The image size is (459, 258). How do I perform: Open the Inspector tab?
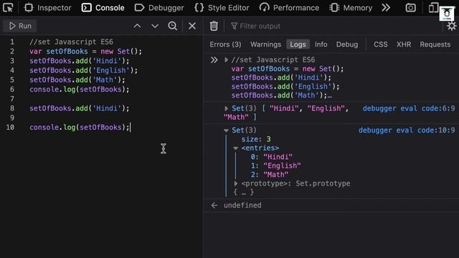point(48,8)
